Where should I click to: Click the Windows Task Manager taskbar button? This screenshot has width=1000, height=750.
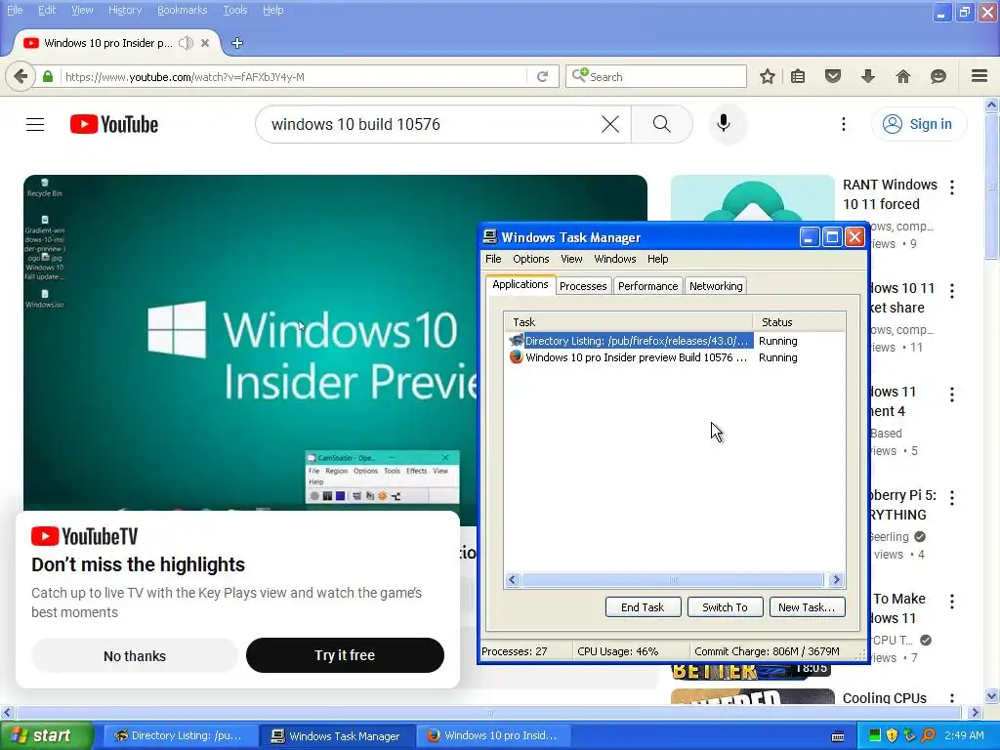pyautogui.click(x=336, y=735)
